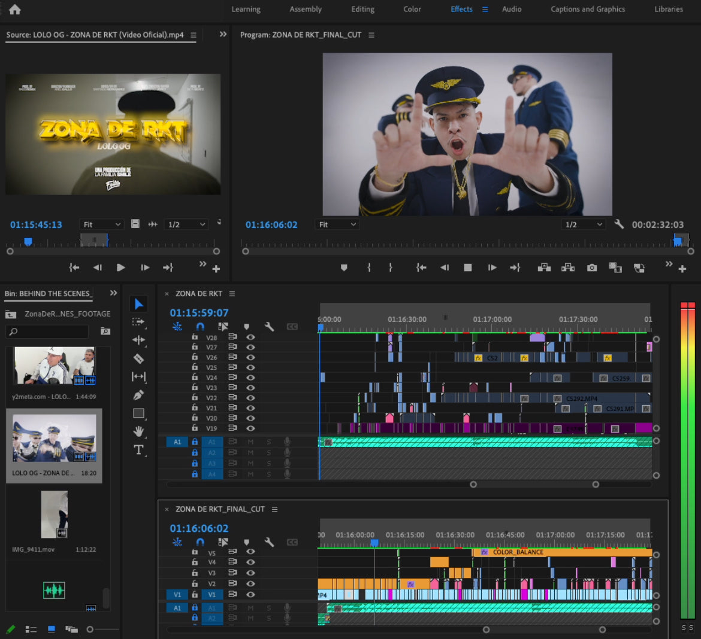Click the new item pencil icon in bin
The height and width of the screenshot is (639, 701).
click(11, 629)
